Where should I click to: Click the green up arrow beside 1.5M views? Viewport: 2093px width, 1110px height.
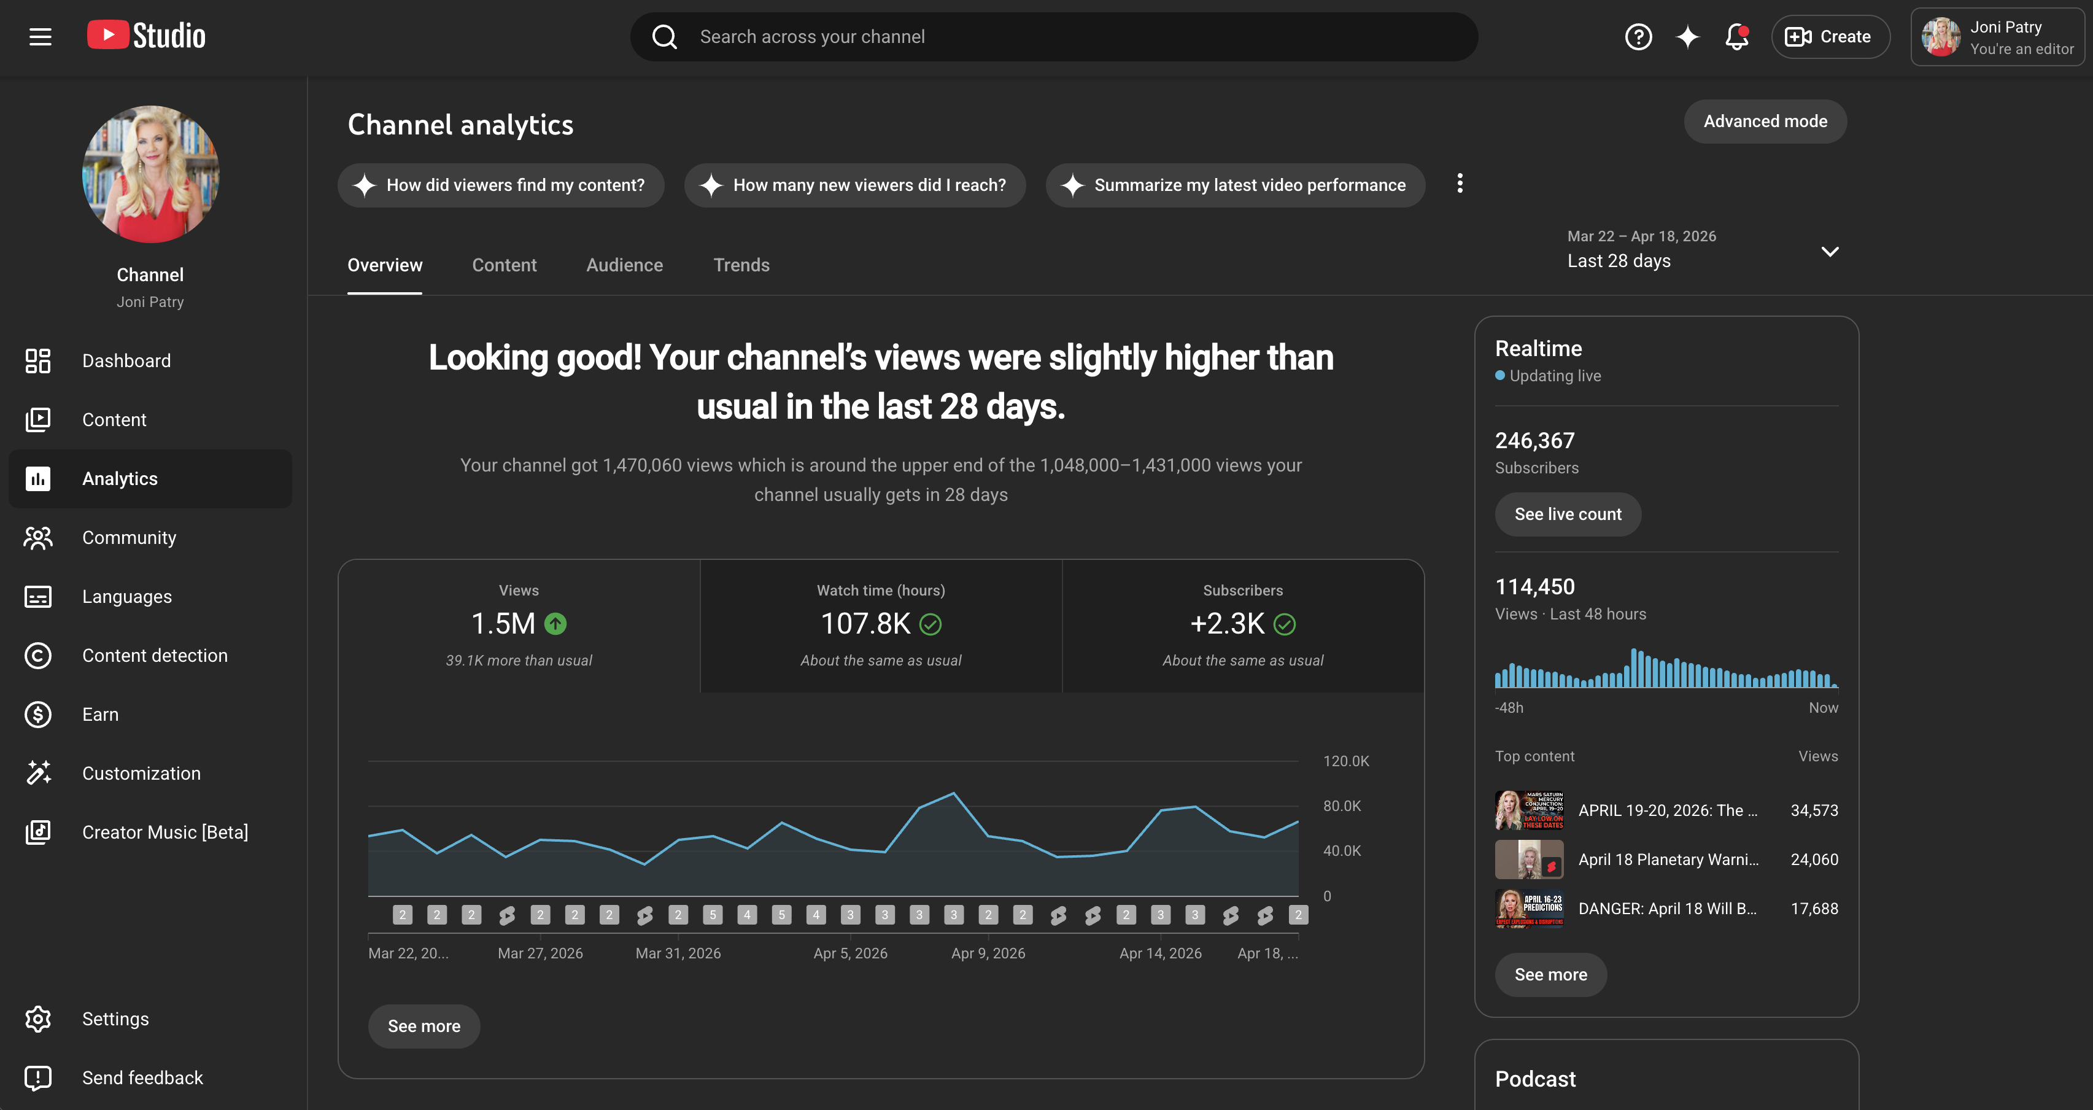[555, 624]
